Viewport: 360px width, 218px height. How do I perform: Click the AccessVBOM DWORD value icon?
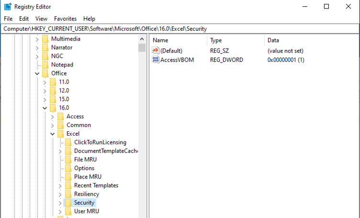pyautogui.click(x=155, y=60)
